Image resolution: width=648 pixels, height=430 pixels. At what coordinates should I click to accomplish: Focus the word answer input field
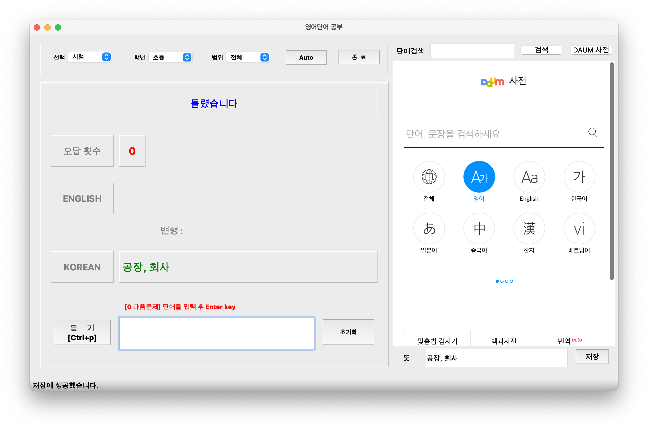(216, 333)
